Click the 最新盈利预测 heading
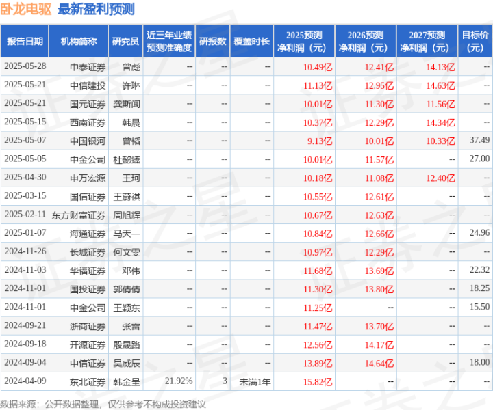The width and height of the screenshot is (493, 410). pos(97,9)
